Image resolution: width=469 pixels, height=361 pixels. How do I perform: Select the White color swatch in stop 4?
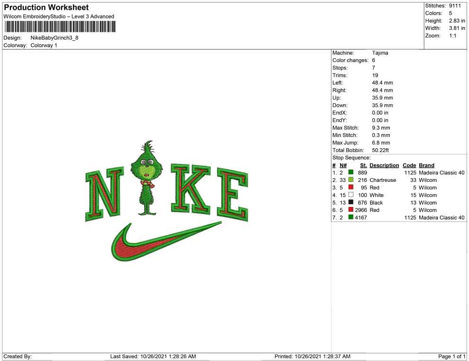click(351, 195)
